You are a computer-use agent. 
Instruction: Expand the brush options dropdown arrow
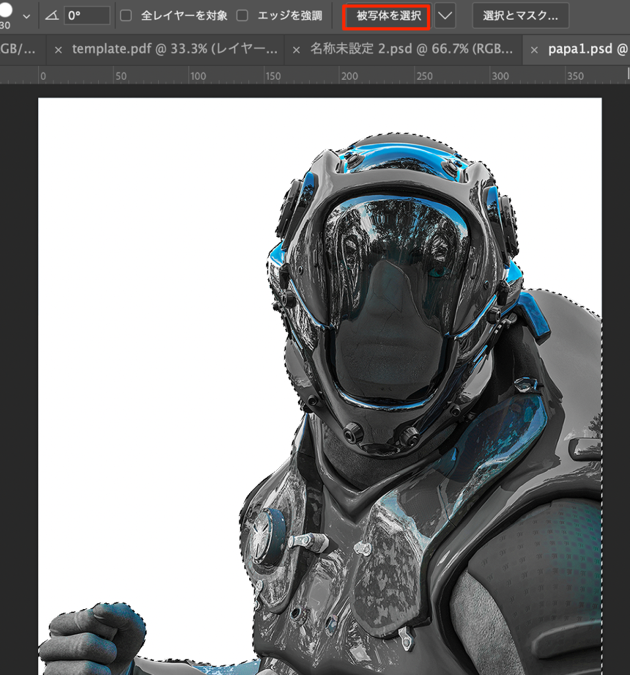tap(26, 16)
